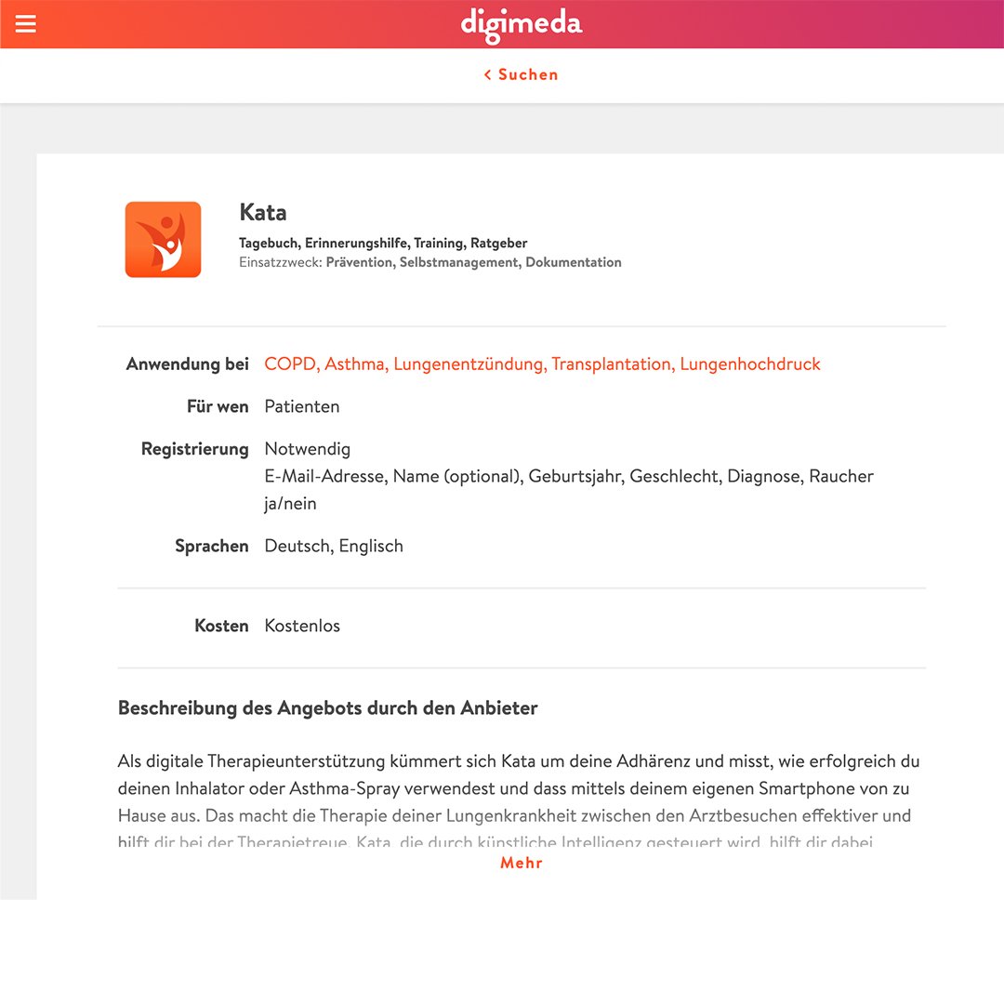The width and height of the screenshot is (1004, 1004).
Task: Click the 'Patienten' value
Action: click(301, 406)
